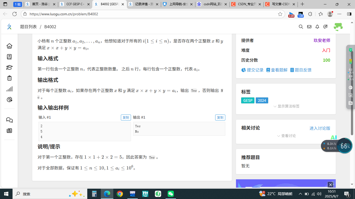Switch to the 记录详情 tab

coord(144,4)
